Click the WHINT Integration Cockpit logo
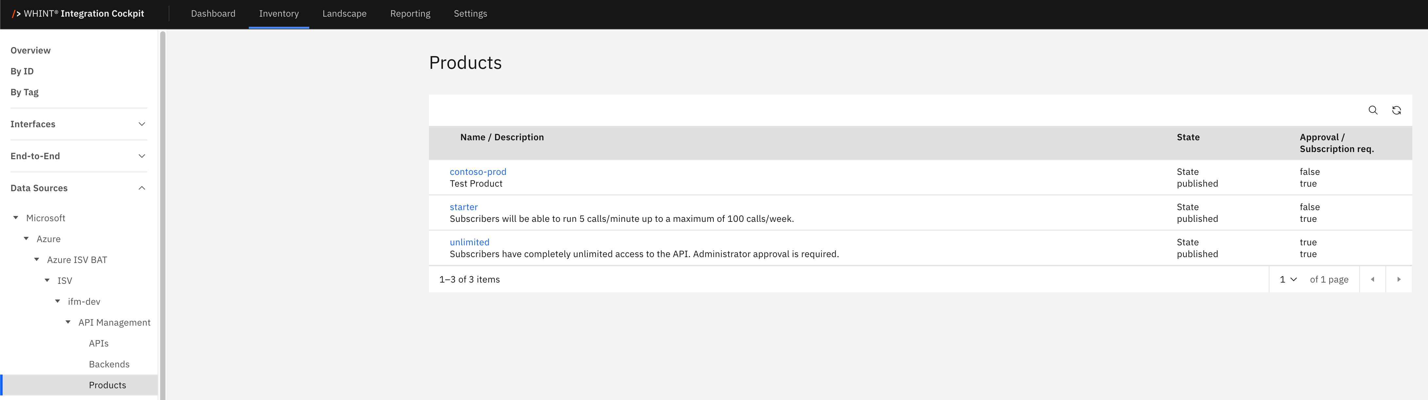The width and height of the screenshot is (1428, 400). pyautogui.click(x=78, y=14)
